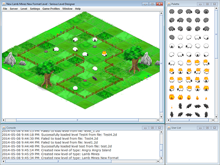This screenshot has width=220, height=165.
Task: Pick the tiny flame sprite beside the wolves in Palette
Action: 172,107
